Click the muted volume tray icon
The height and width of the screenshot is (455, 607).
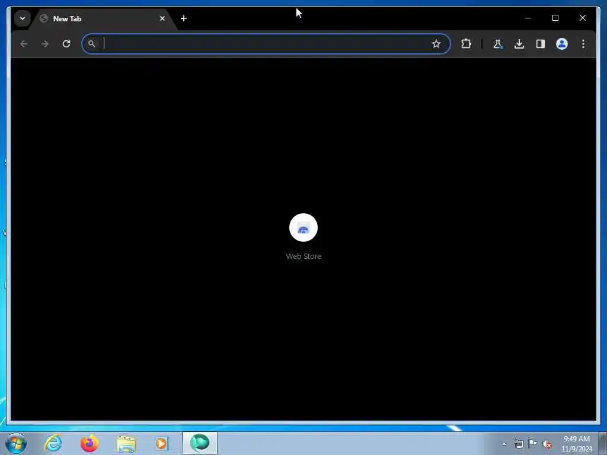[547, 444]
